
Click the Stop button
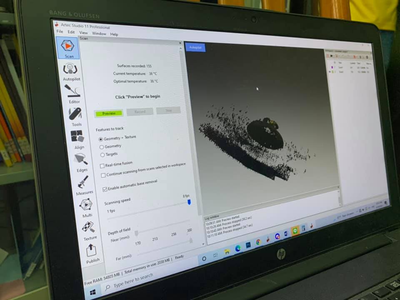(x=168, y=110)
